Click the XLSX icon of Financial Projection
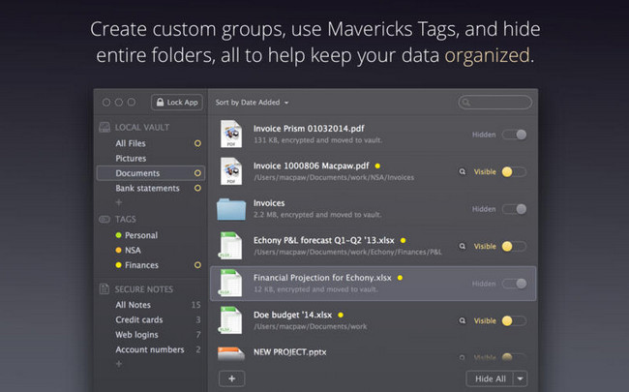The image size is (629, 392). point(231,284)
